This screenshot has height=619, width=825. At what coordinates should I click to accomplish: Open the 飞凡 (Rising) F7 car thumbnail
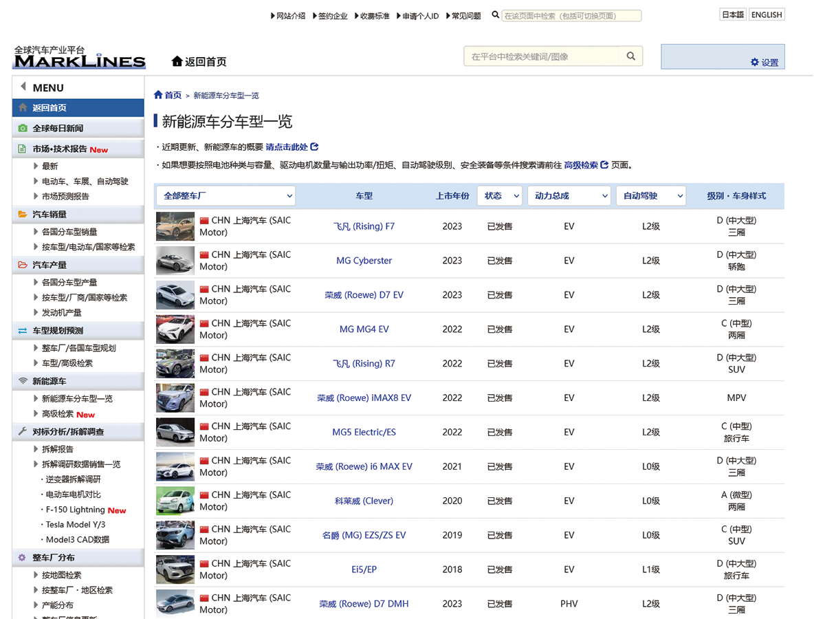tap(175, 226)
